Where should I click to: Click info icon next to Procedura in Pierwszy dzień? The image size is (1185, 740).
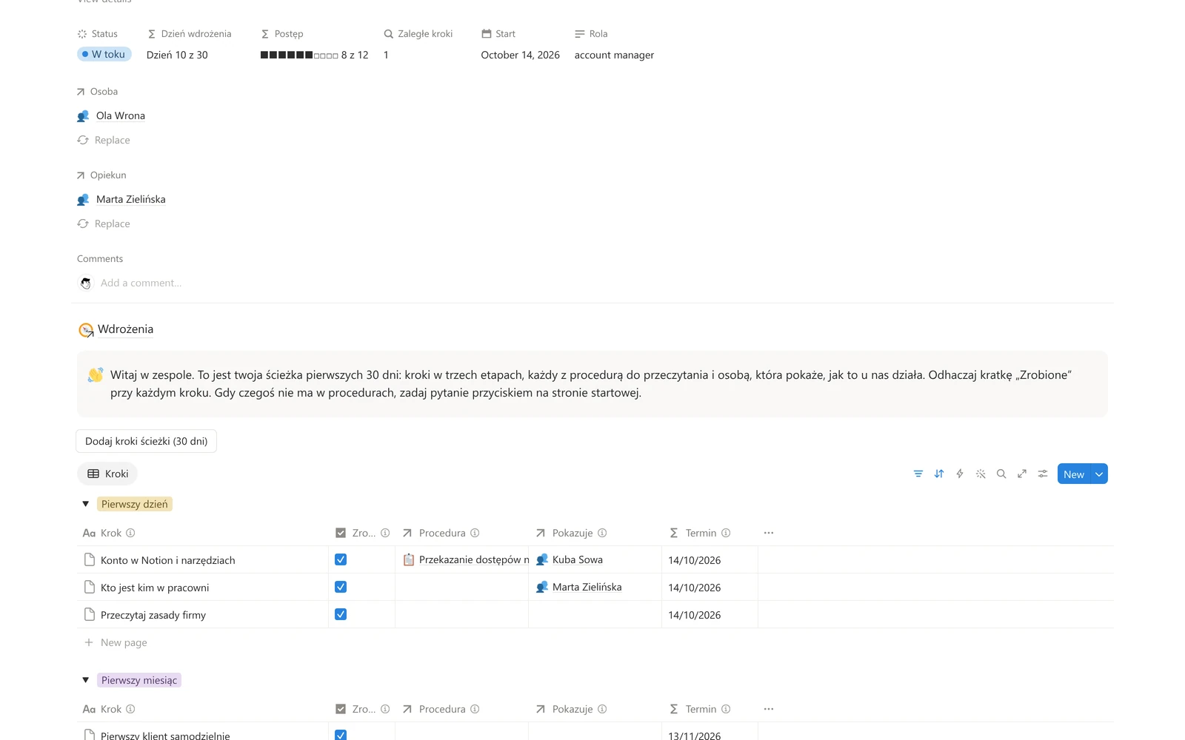pos(475,533)
